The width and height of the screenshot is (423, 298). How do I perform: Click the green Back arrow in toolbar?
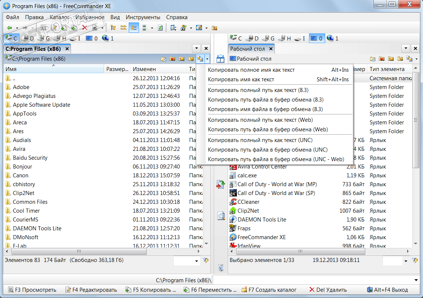pos(10,28)
